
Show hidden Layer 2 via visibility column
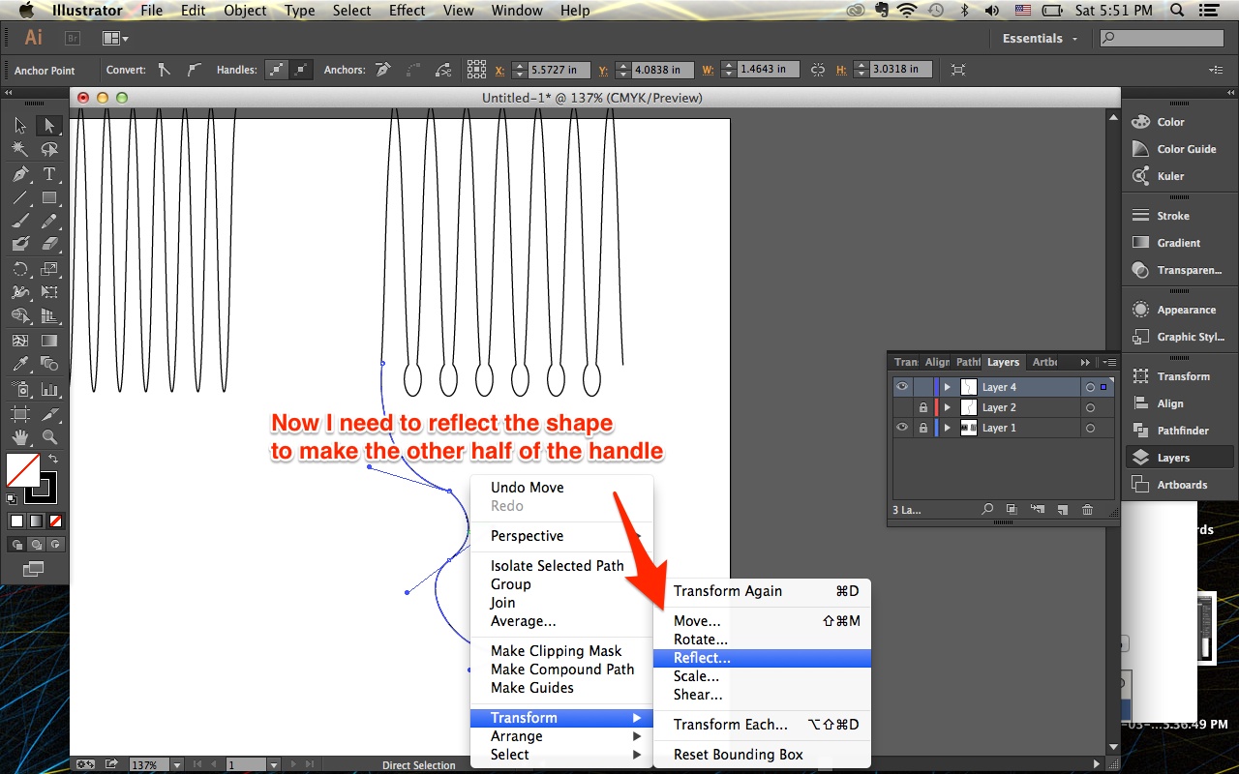tap(902, 407)
